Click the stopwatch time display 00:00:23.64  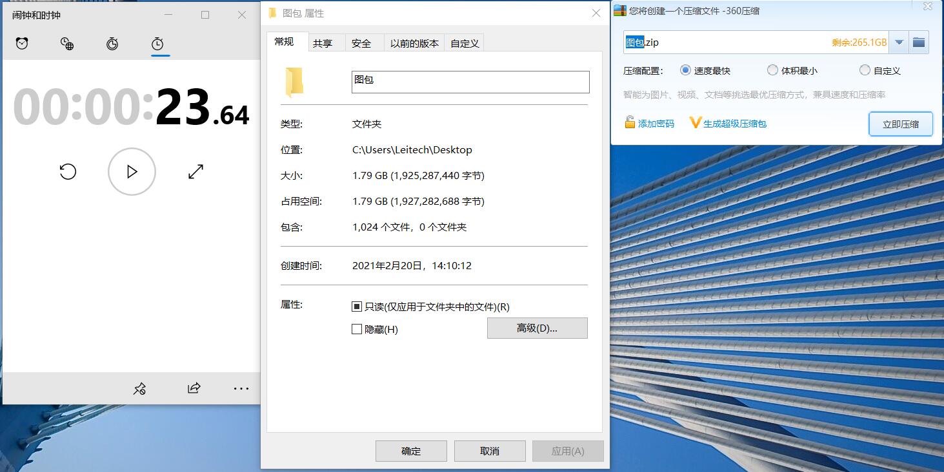pyautogui.click(x=132, y=107)
